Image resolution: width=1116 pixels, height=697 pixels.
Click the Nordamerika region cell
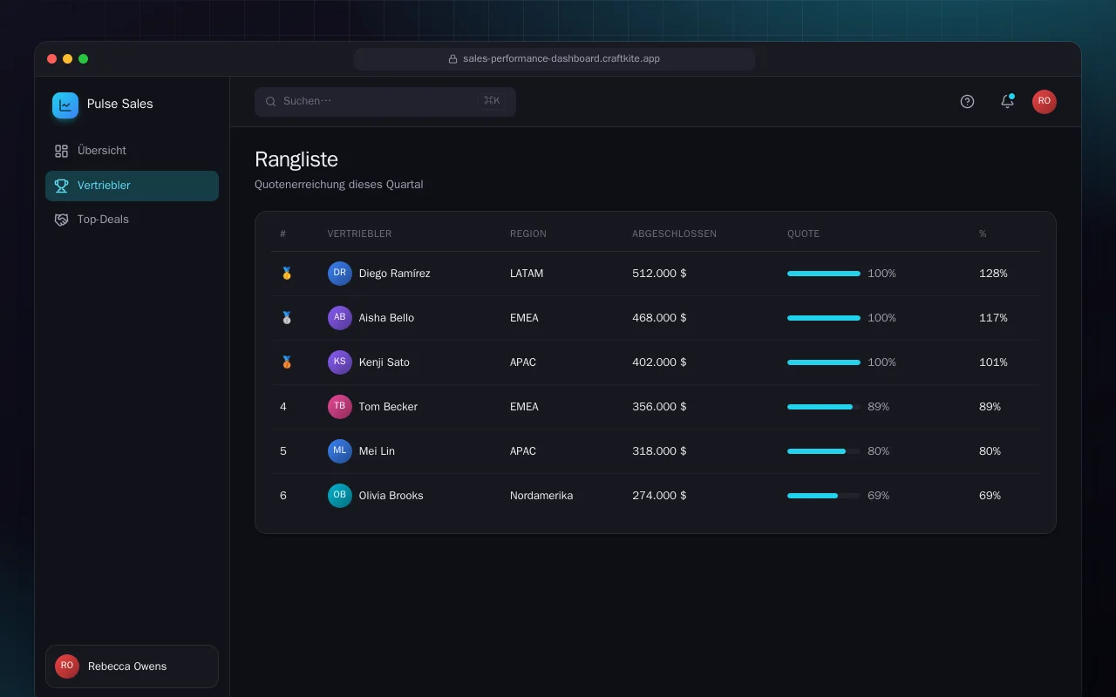point(541,496)
